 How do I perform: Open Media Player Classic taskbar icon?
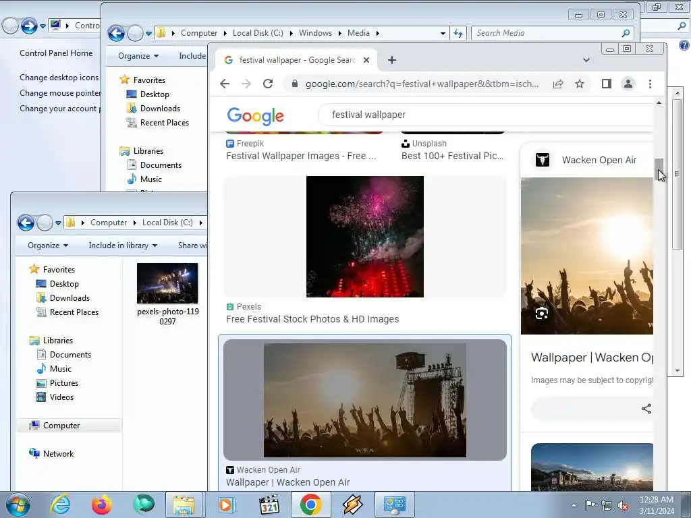[269, 505]
